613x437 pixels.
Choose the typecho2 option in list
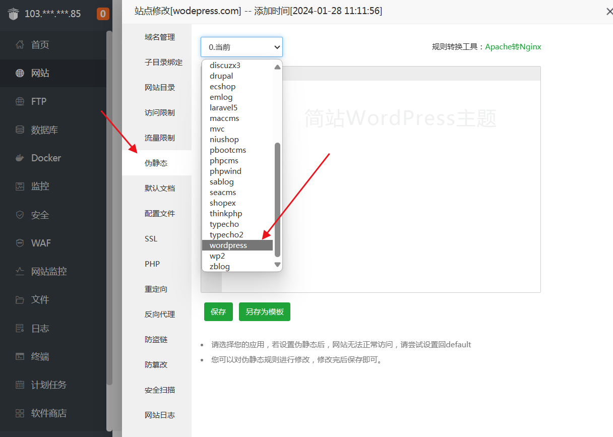[x=226, y=235]
